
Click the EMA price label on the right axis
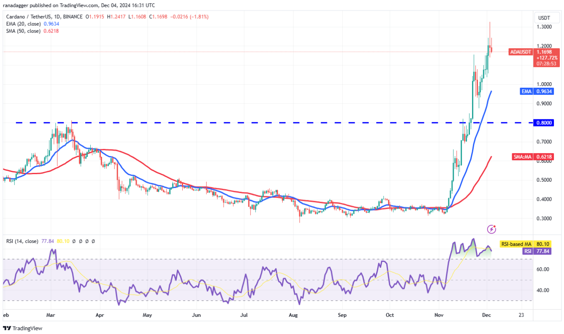point(537,91)
